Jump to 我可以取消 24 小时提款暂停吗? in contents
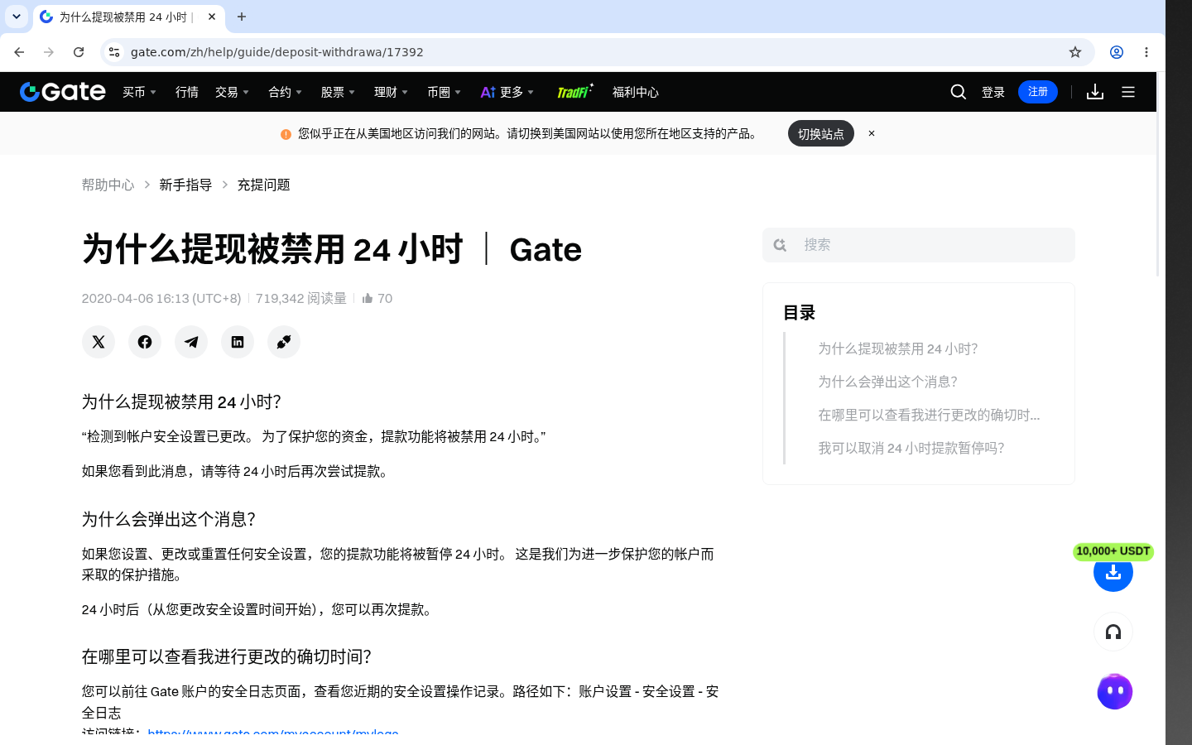 tap(911, 448)
